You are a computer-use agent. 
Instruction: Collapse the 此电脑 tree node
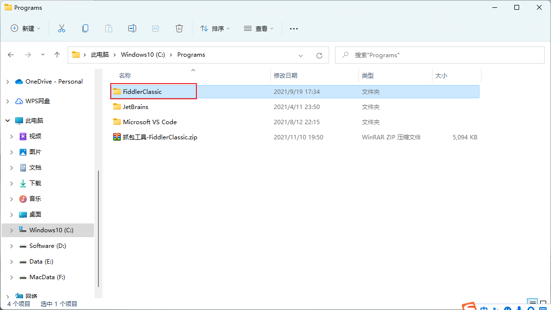point(7,121)
